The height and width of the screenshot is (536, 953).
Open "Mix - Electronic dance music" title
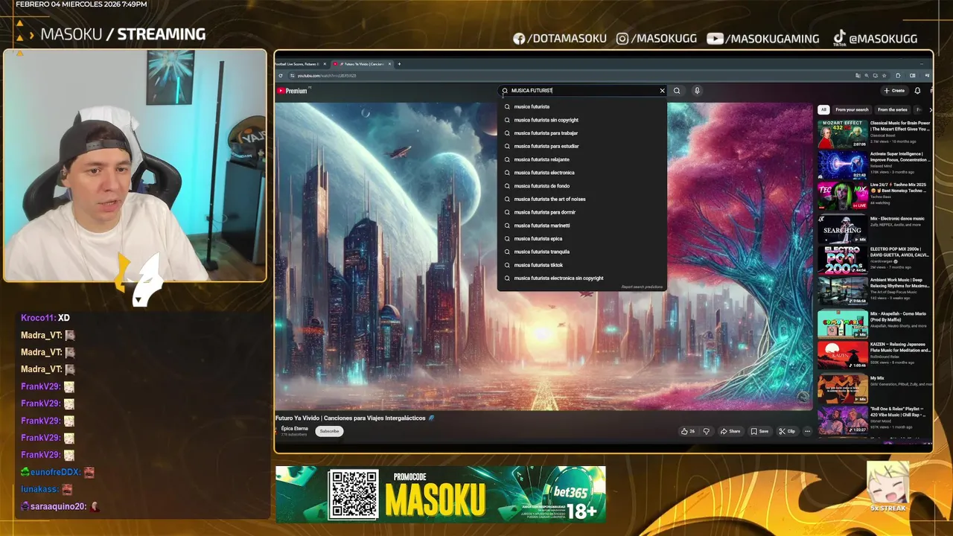(897, 219)
